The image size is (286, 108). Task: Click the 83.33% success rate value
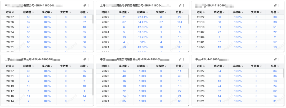[x=143, y=32]
